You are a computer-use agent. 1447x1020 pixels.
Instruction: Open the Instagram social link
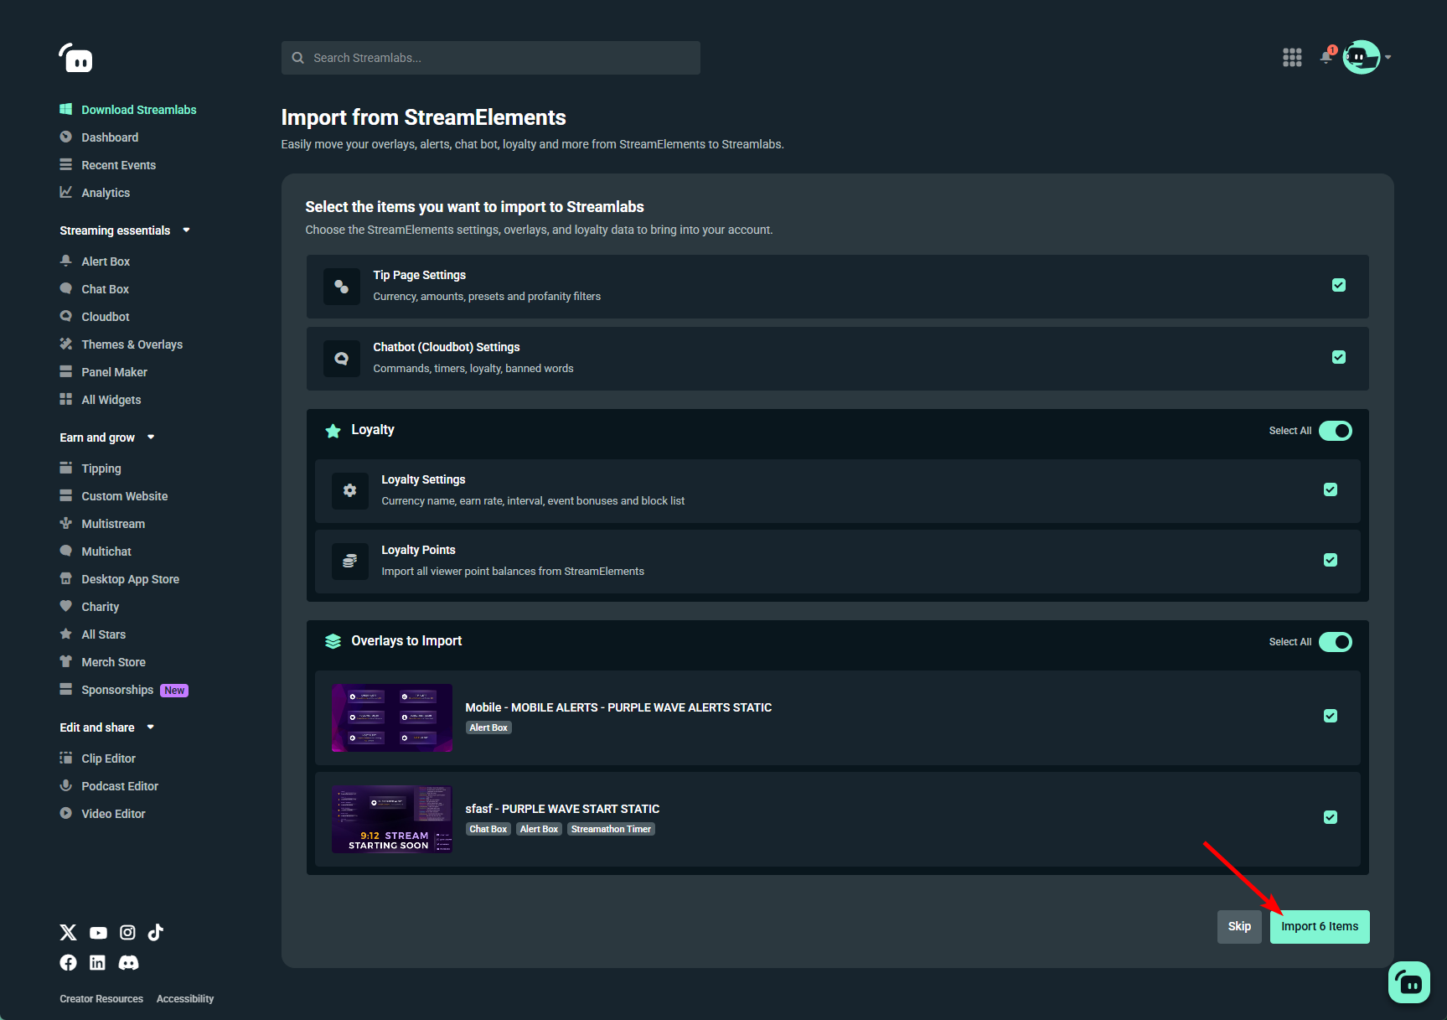[127, 932]
